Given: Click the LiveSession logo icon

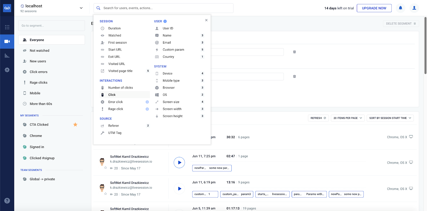Looking at the screenshot, I should click(7, 8).
